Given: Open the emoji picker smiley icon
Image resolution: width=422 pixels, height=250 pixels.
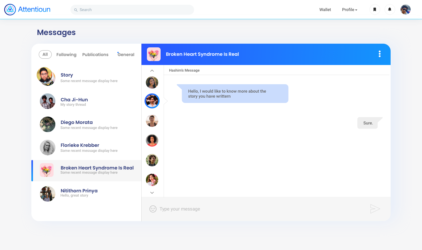Looking at the screenshot, I should (153, 209).
